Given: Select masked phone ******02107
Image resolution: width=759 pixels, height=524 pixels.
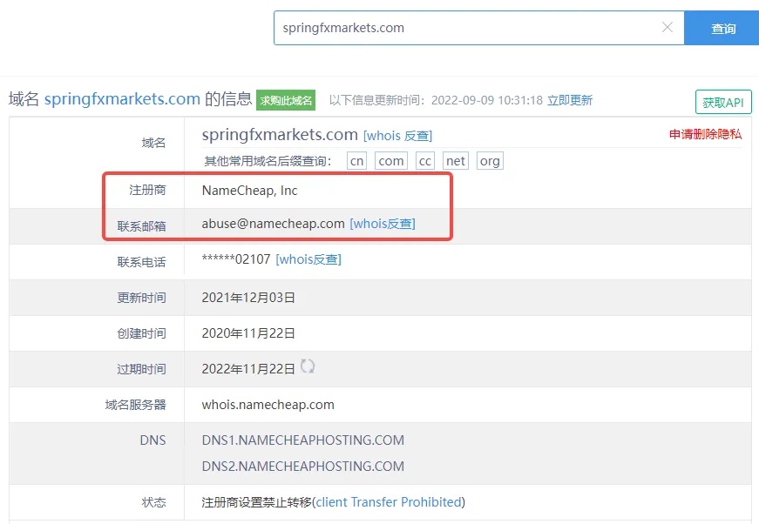Looking at the screenshot, I should coord(236,259).
